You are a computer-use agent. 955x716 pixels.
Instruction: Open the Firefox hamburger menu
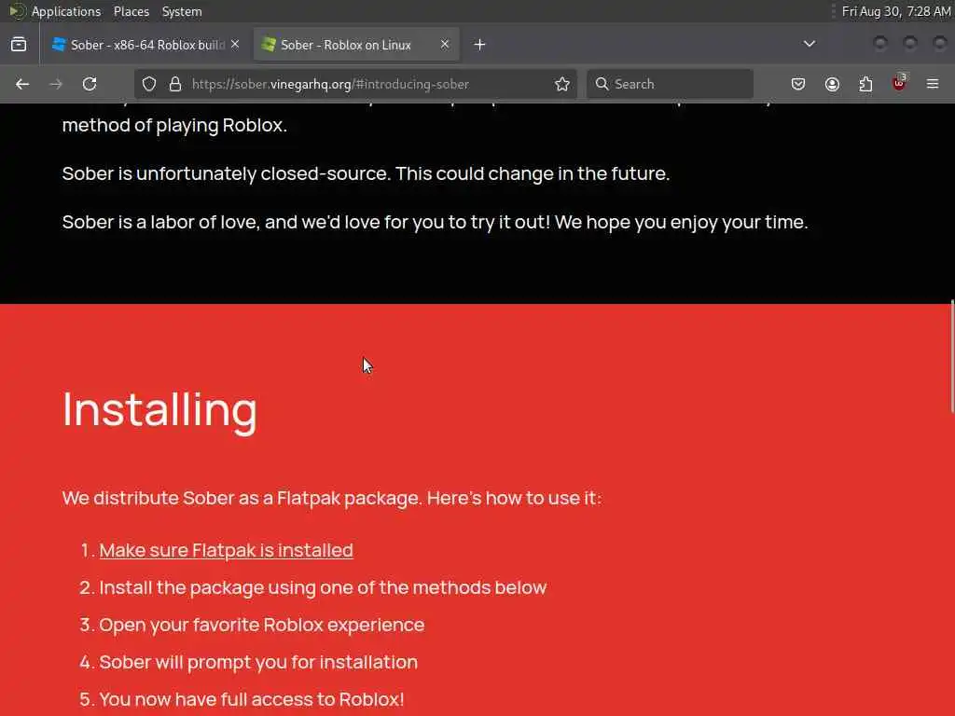click(x=933, y=84)
